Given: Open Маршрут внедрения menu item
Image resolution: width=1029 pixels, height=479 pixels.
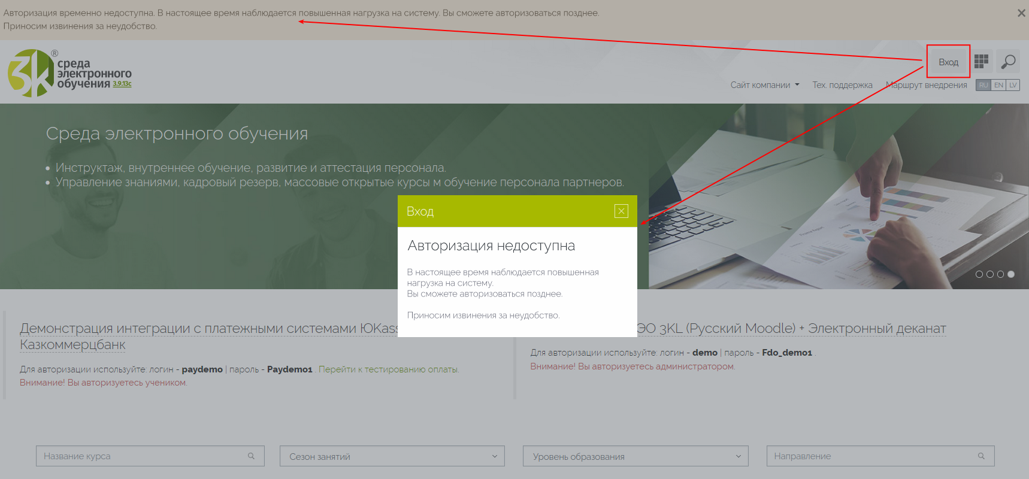Looking at the screenshot, I should [x=926, y=85].
